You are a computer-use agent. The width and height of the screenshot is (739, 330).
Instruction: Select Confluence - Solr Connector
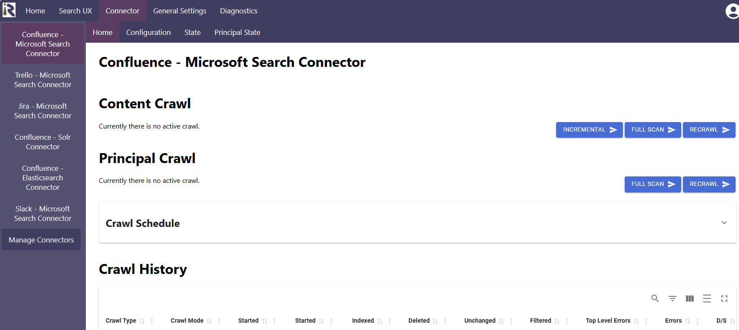[x=43, y=142]
